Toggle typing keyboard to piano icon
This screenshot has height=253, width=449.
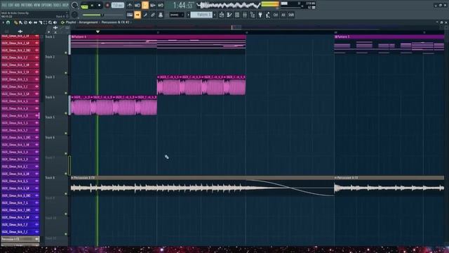point(130,15)
